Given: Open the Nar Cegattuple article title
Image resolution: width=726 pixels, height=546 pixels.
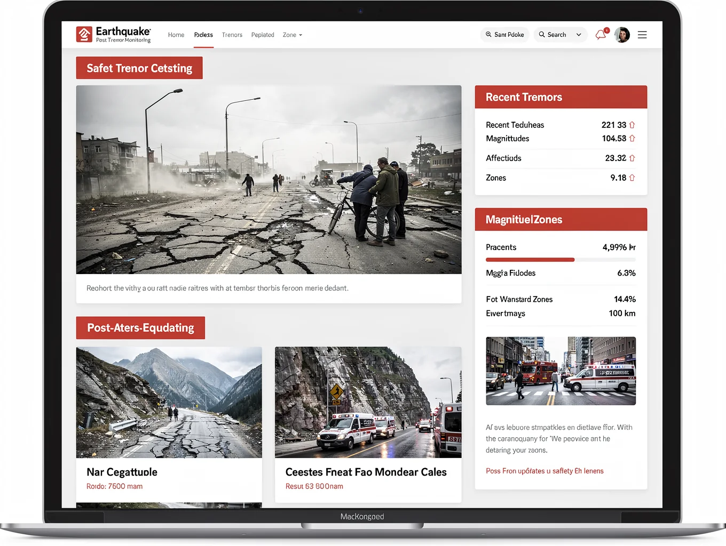Looking at the screenshot, I should (122, 472).
